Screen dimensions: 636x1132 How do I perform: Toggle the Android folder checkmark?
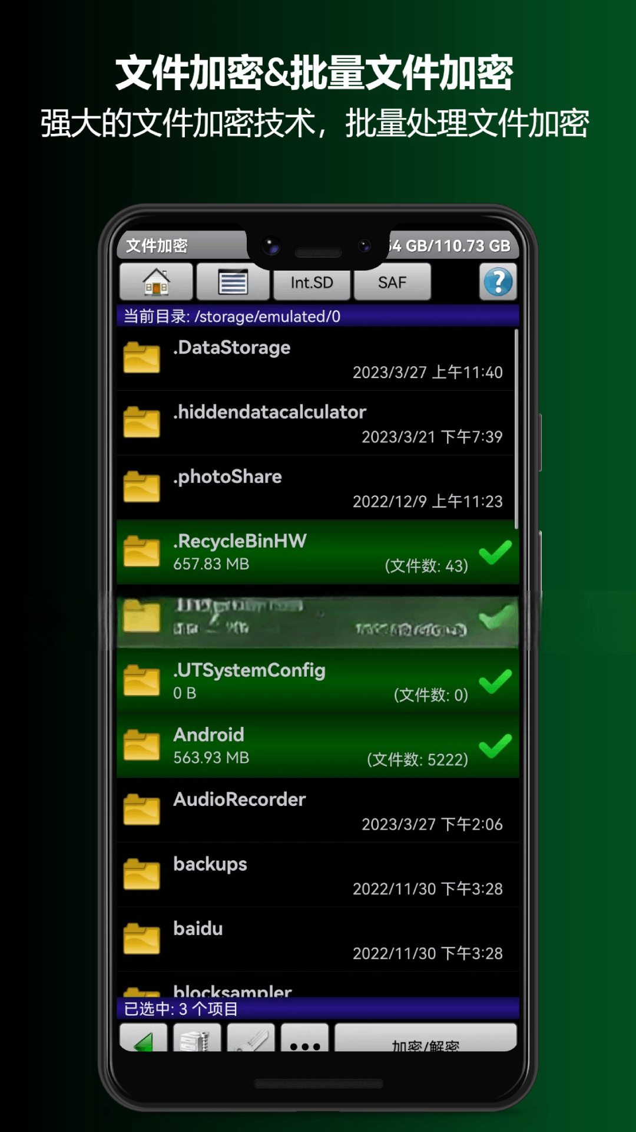click(x=495, y=746)
